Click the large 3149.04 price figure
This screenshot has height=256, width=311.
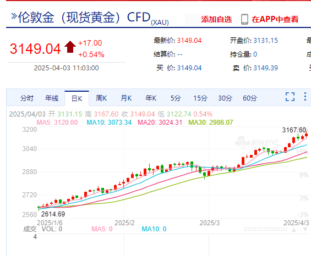click(35, 49)
